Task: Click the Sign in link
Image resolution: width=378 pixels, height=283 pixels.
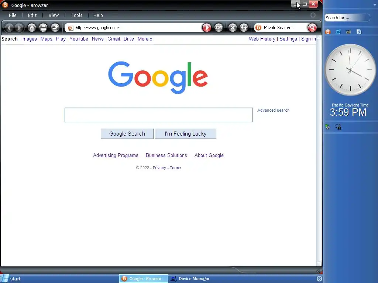Action: (308, 39)
